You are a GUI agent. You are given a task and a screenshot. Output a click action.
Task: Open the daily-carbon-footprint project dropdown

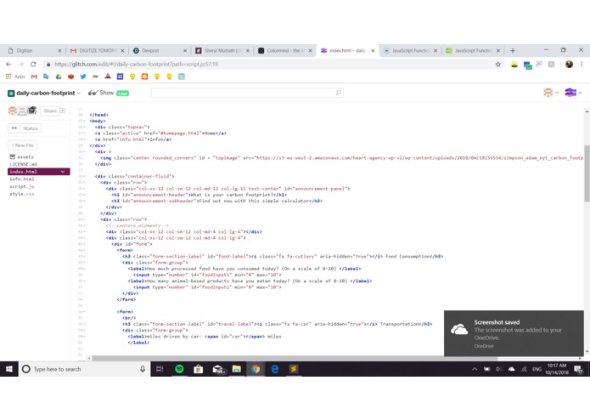tap(44, 93)
